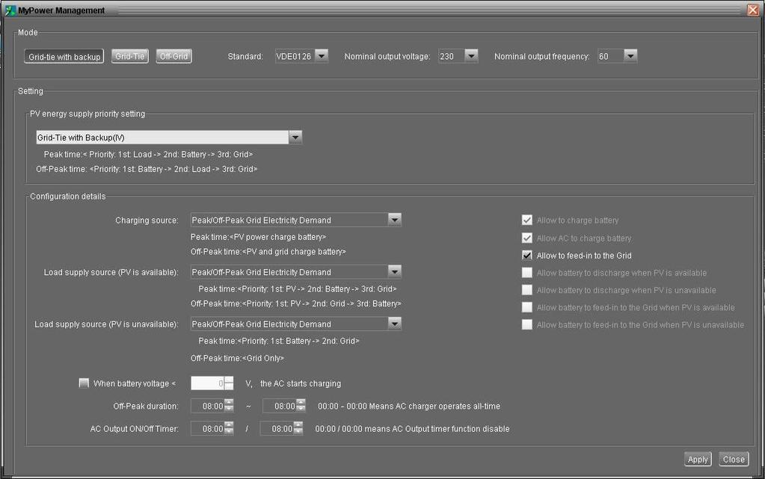Toggle Allow AC to charge battery checkbox
This screenshot has height=479, width=765.
[x=527, y=238]
